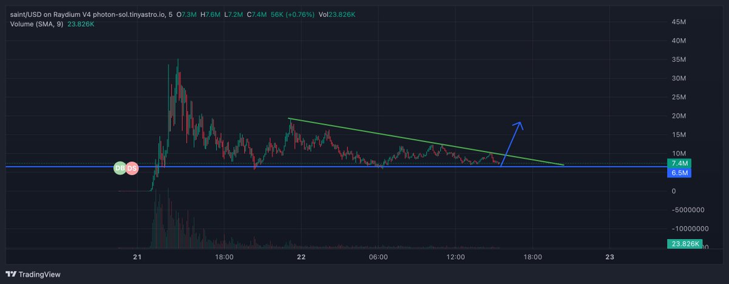Click the 23 date label on time axis

610,258
